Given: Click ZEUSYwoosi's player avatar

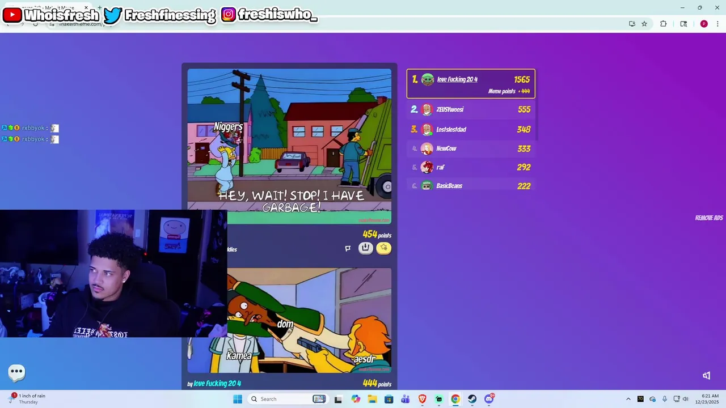Looking at the screenshot, I should click(x=427, y=110).
